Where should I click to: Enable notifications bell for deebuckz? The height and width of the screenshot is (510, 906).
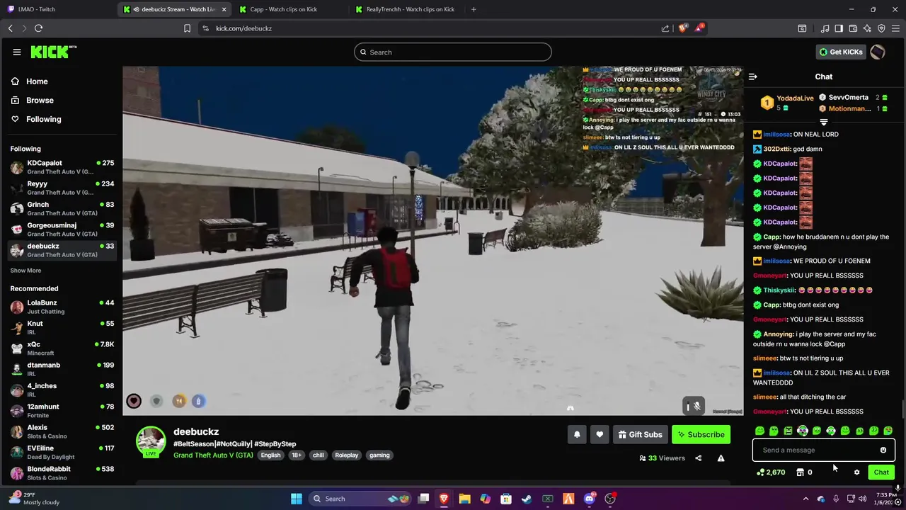[x=577, y=434]
